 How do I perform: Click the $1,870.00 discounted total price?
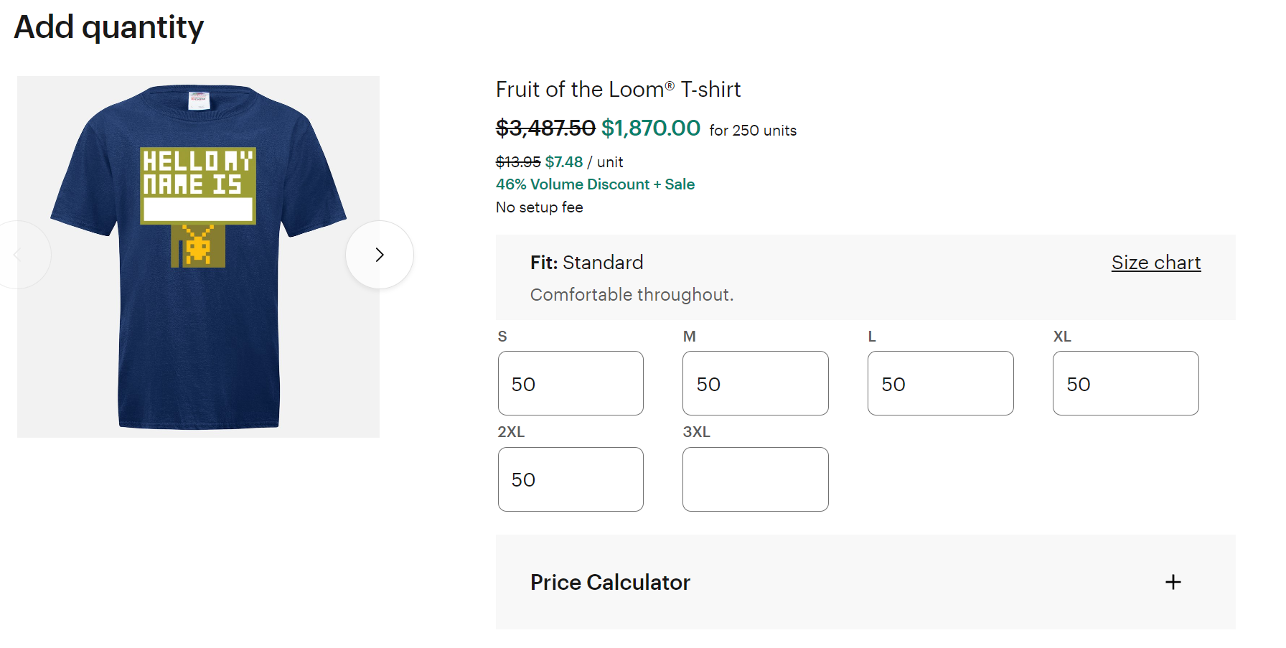[650, 128]
